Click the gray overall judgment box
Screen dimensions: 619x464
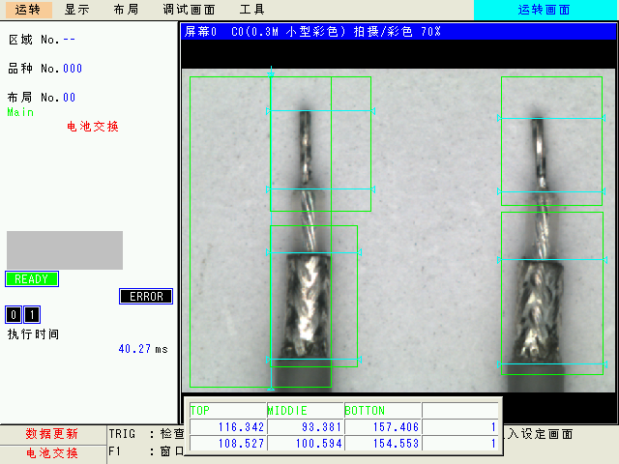(x=65, y=250)
